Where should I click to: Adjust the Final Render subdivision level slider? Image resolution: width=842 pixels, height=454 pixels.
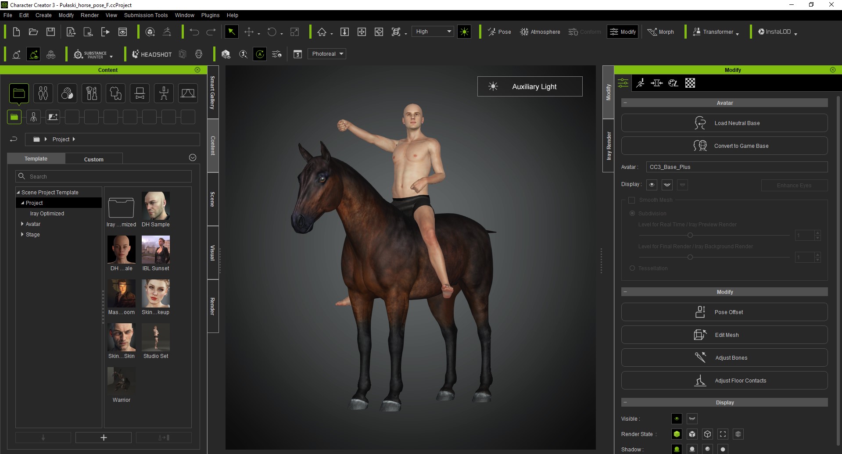(x=690, y=257)
